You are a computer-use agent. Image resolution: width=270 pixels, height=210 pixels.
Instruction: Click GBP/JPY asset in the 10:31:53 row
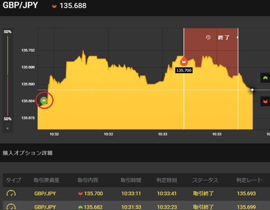[45, 207]
